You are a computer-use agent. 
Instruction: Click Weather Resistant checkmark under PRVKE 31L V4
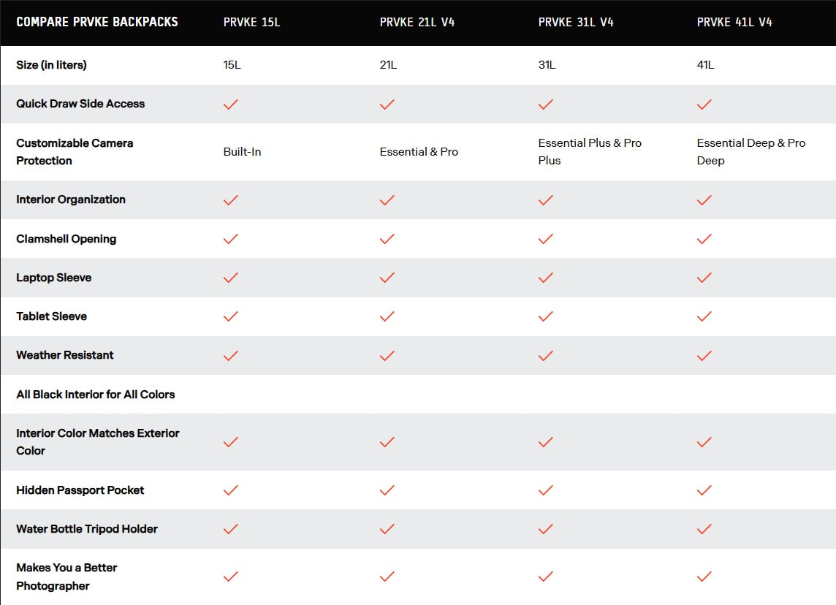545,356
